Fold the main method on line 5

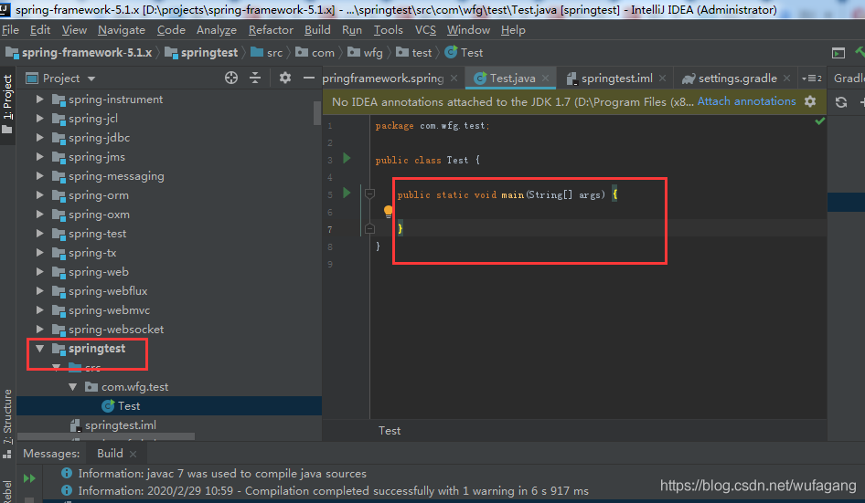[x=369, y=194]
